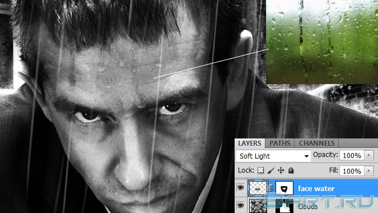Open the Fill slider arrow
This screenshot has height=213, width=378.
coord(369,171)
